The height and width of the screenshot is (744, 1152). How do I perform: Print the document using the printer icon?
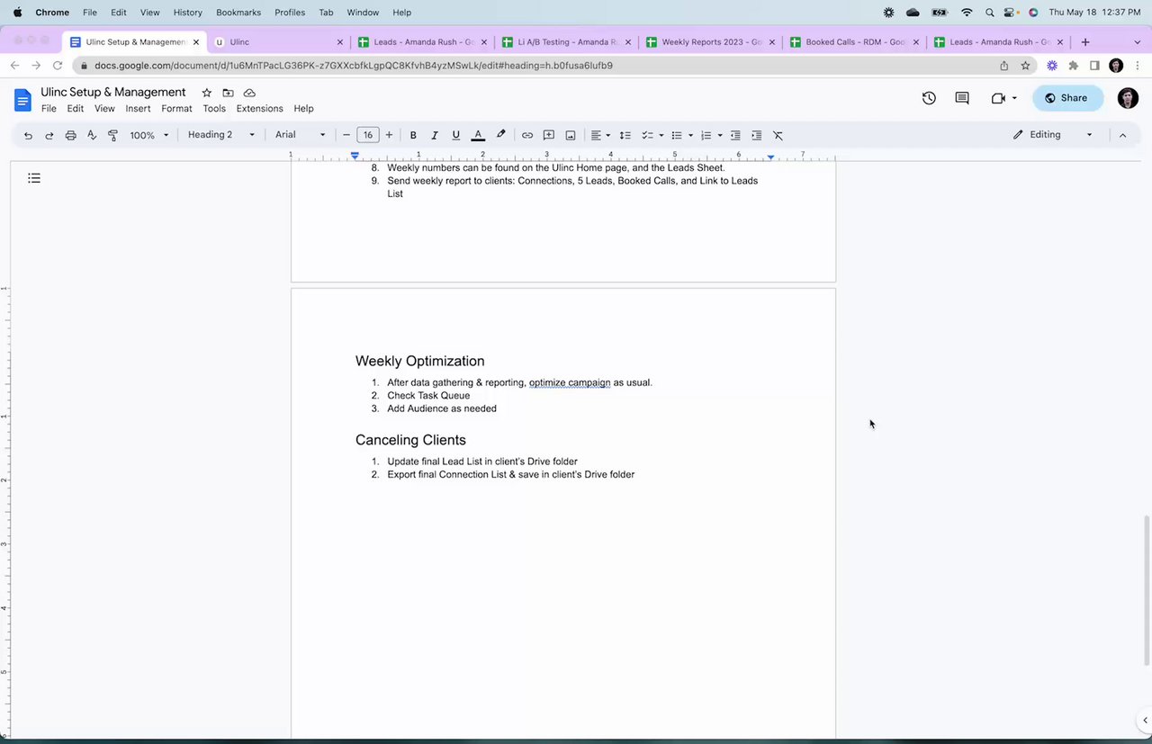pos(70,135)
